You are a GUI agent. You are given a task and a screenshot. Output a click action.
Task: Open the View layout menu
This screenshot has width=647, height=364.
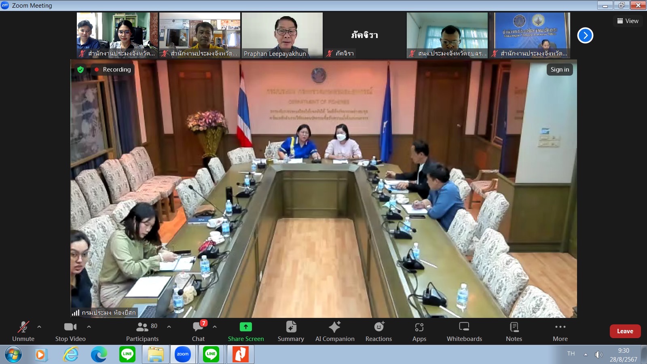point(628,21)
